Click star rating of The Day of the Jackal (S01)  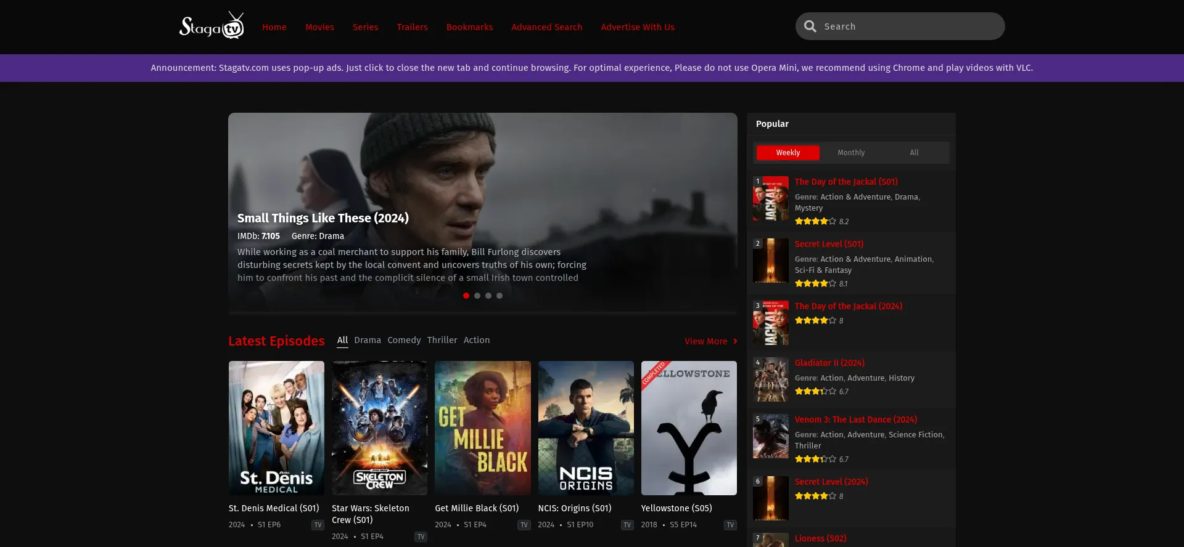click(x=815, y=221)
